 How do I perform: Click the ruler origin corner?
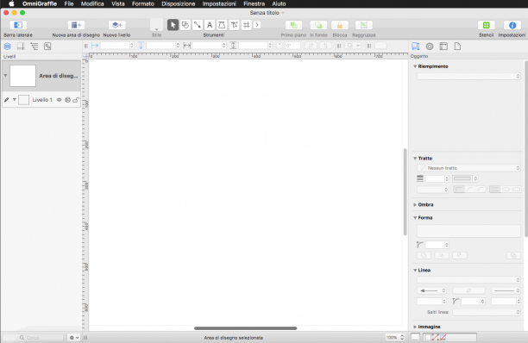click(x=86, y=56)
